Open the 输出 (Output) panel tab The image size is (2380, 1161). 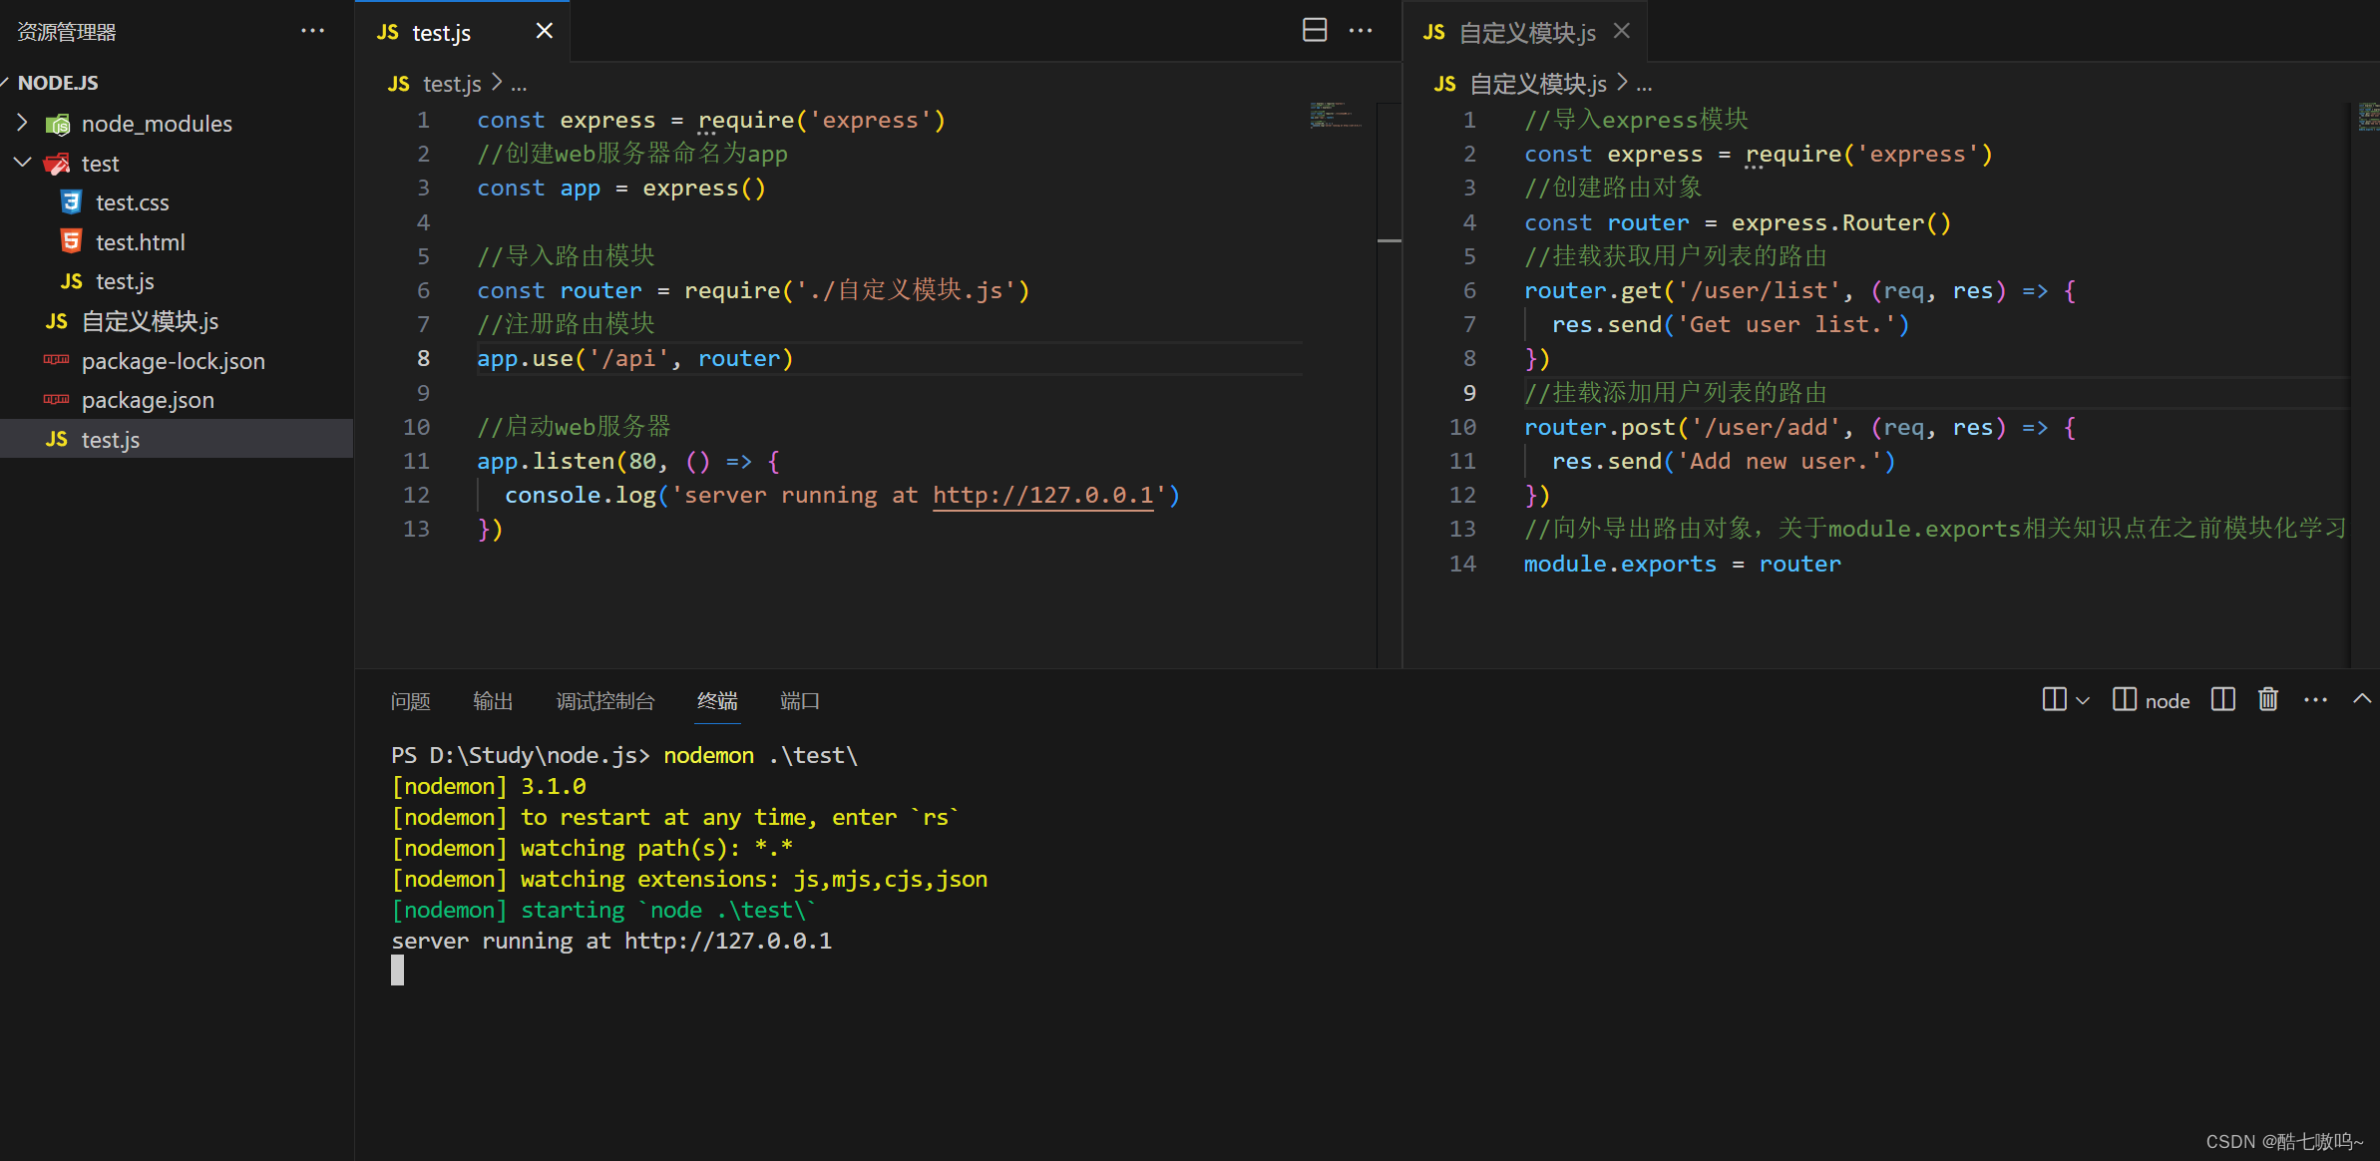[493, 701]
